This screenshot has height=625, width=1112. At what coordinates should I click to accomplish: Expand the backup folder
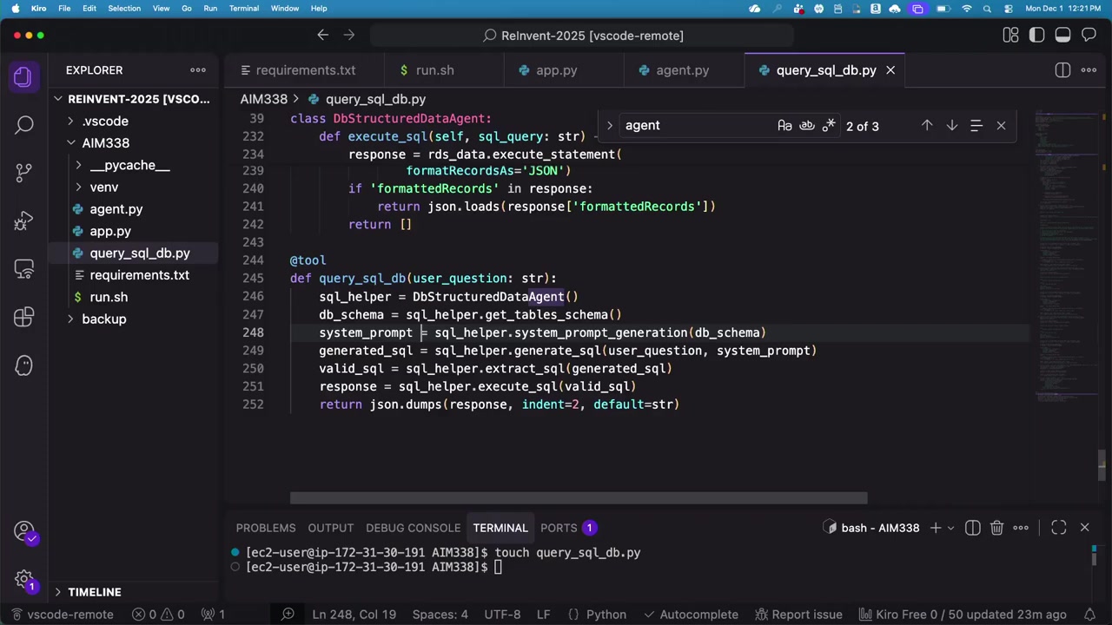point(103,319)
